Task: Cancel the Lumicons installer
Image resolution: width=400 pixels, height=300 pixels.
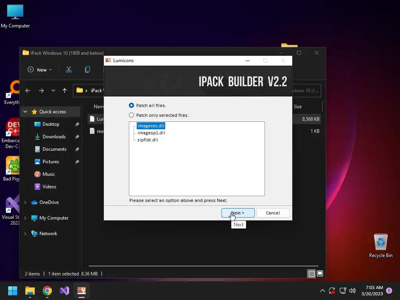Action: click(x=273, y=213)
